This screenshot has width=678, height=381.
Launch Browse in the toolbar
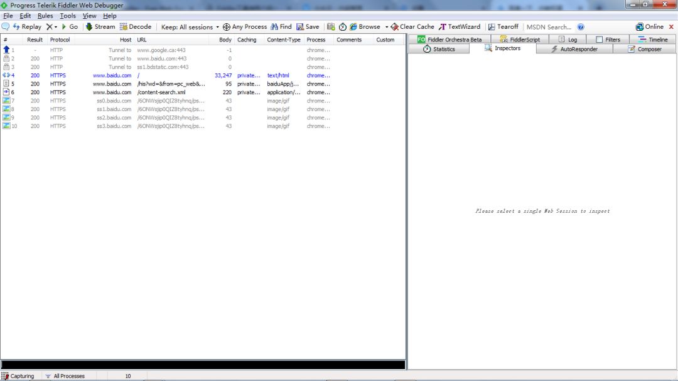365,27
